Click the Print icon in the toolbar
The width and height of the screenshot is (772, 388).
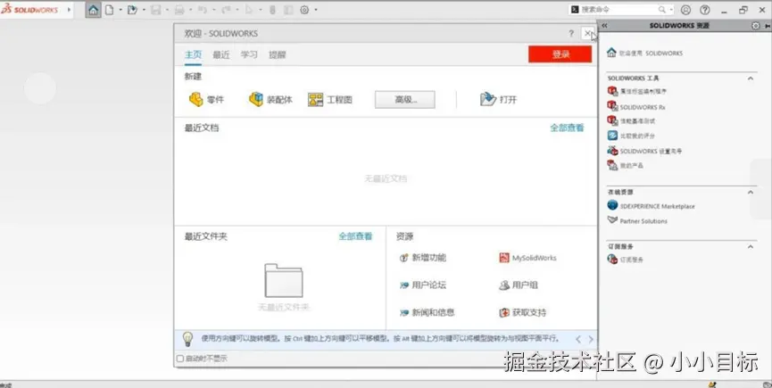click(179, 10)
